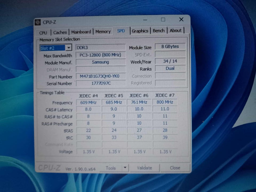Click the empty Correction field
Screen dimensions: 256x192
(x=170, y=76)
